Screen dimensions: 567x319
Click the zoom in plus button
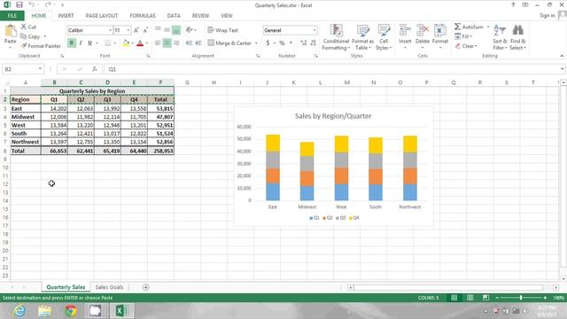(545, 298)
